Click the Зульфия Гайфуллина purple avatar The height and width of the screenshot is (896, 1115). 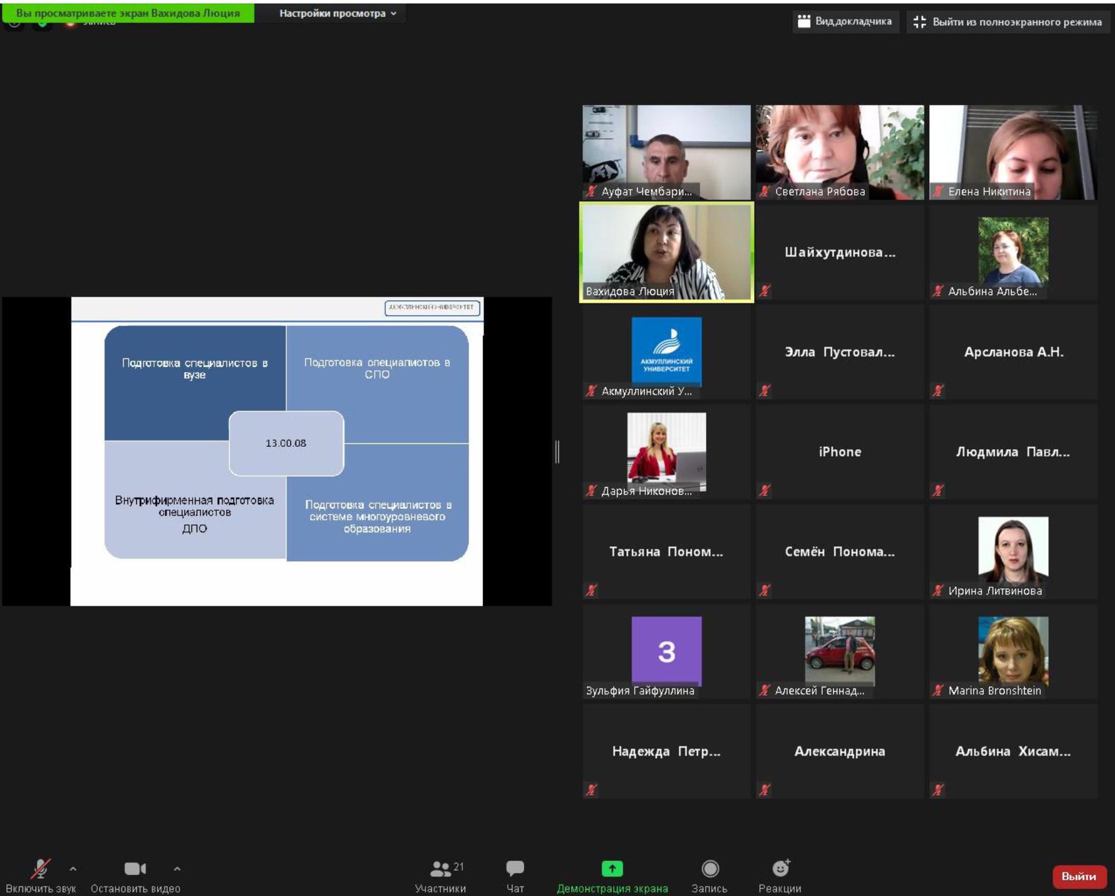pos(666,650)
